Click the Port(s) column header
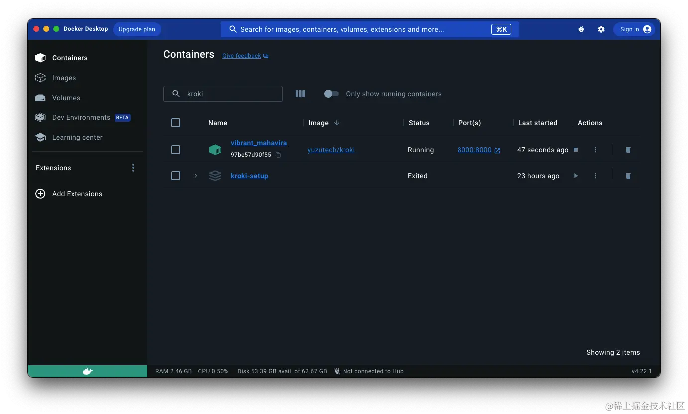The image size is (688, 414). click(x=469, y=123)
